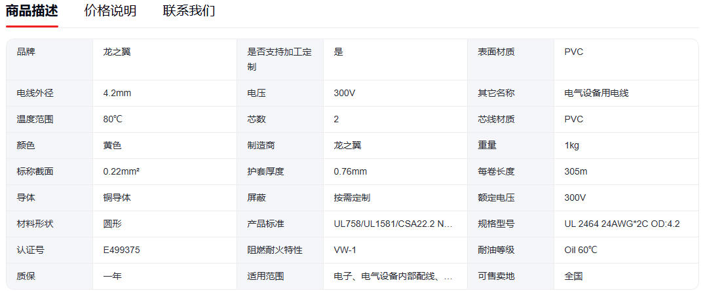Image resolution: width=701 pixels, height=291 pixels.
Task: Click the truncated 适用范围 value text
Action: point(393,276)
